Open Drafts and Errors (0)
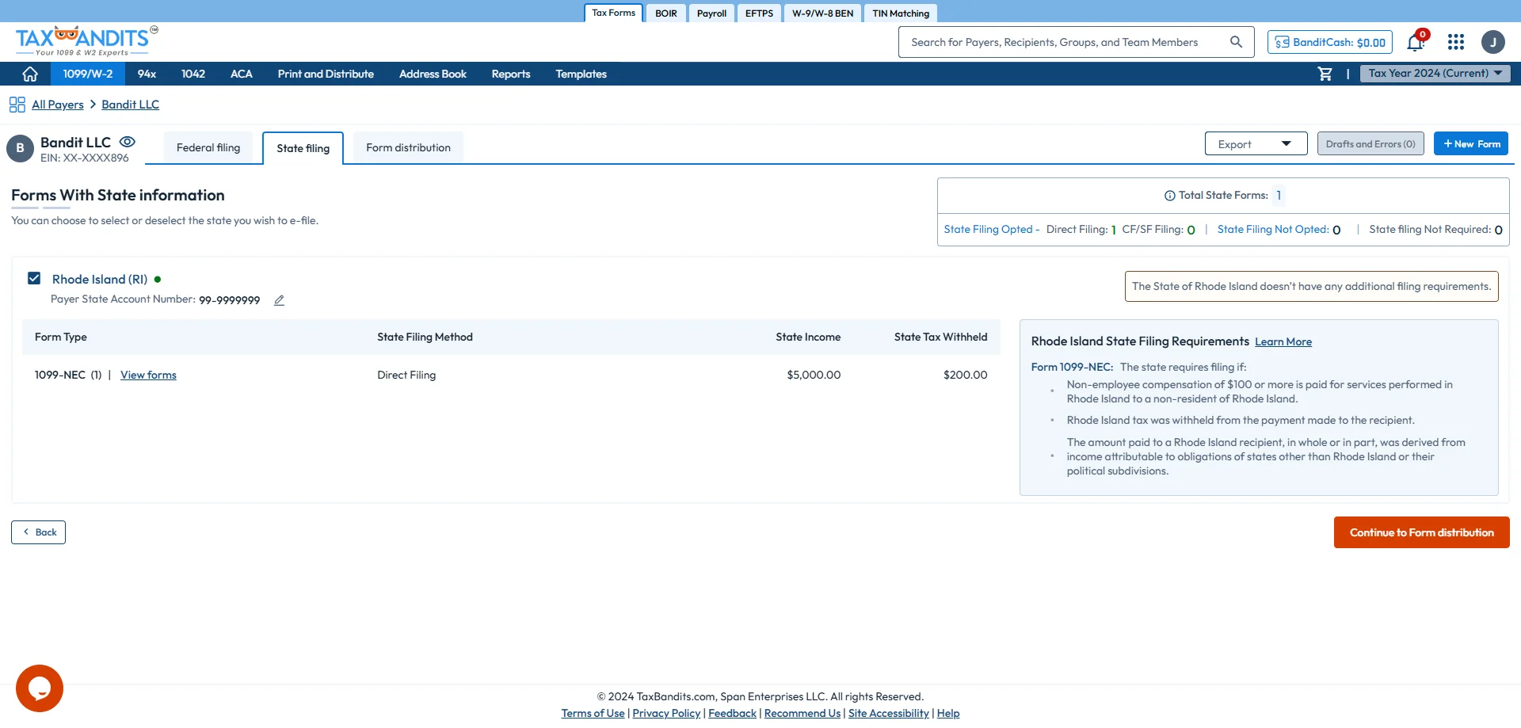The image size is (1521, 728). [x=1370, y=143]
